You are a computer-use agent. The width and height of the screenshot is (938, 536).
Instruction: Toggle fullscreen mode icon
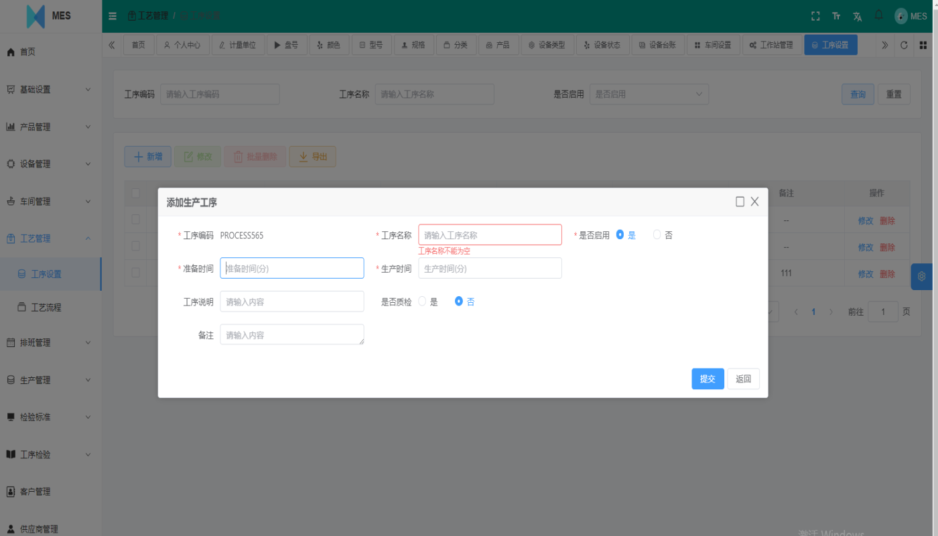coord(815,16)
